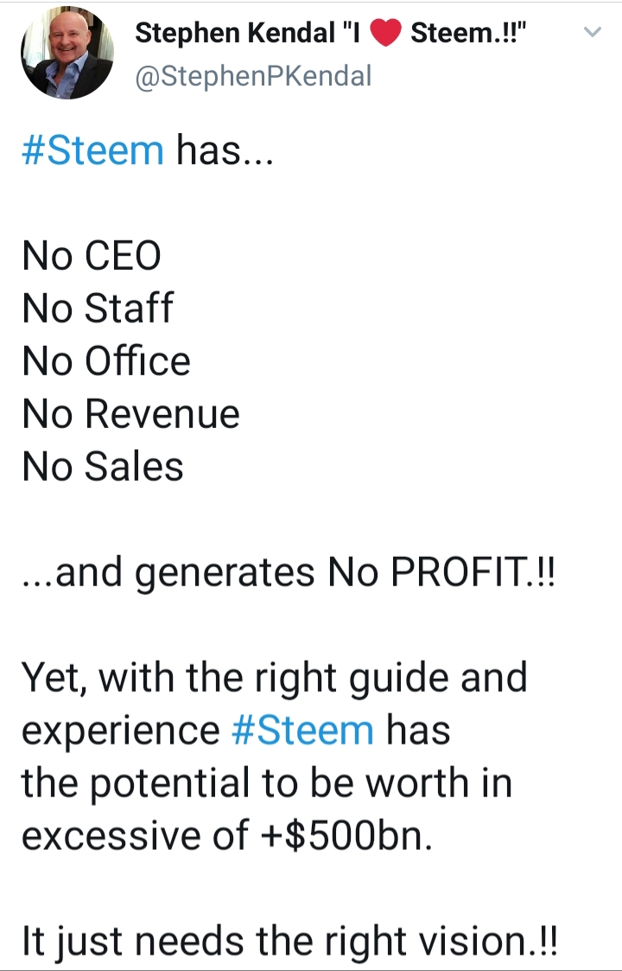
Task: Click 'Steem.!!"' at end of display name
Action: (x=469, y=32)
